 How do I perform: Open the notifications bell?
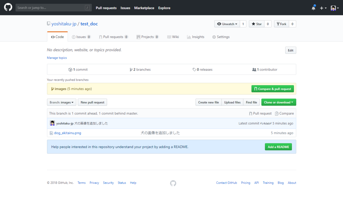pos(314,8)
